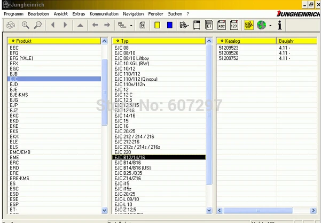
Task: Select type EJC 08/10 Liftboy
Action: 159,58
